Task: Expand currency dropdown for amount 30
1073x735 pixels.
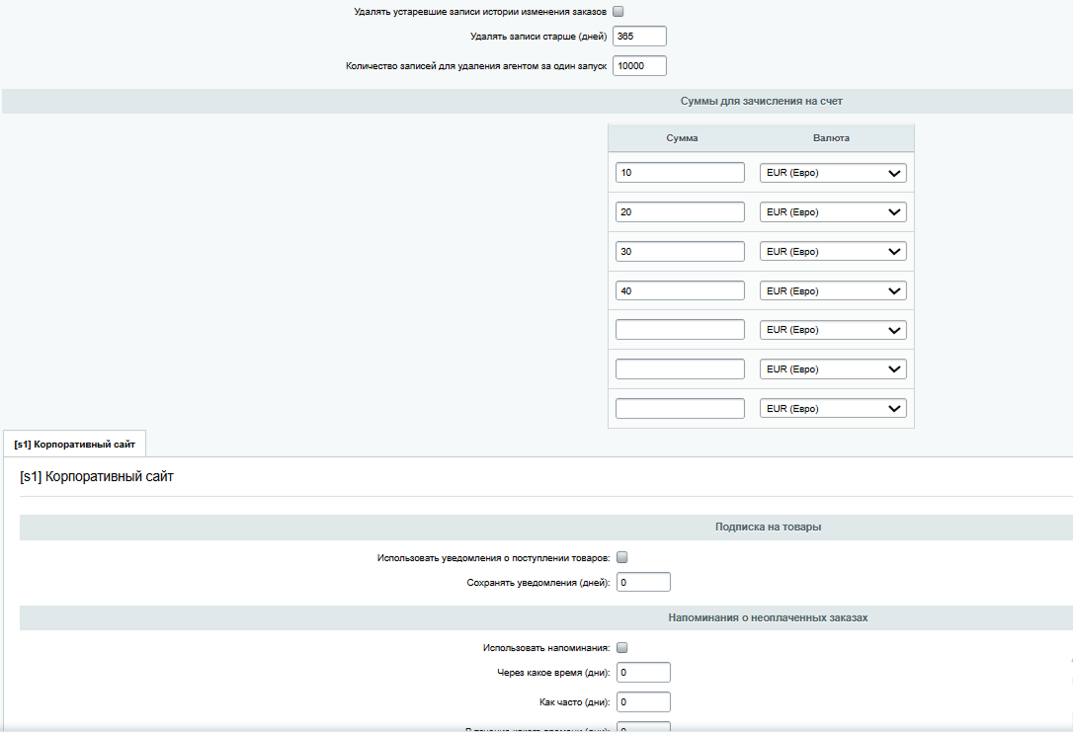Action: point(832,252)
